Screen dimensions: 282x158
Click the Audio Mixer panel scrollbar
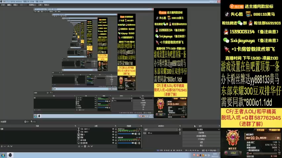pyautogui.click(x=142, y=138)
